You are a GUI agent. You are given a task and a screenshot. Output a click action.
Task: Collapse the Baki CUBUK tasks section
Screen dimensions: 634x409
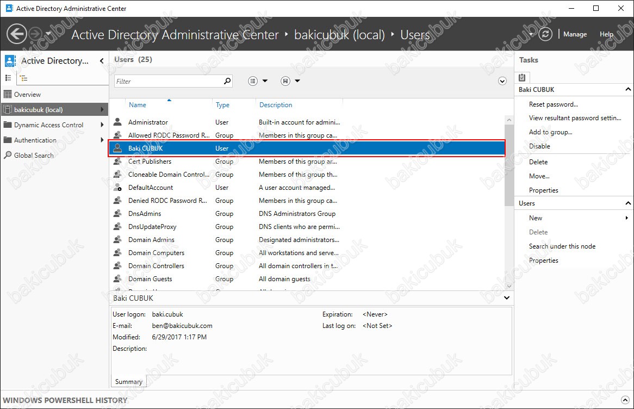point(627,89)
